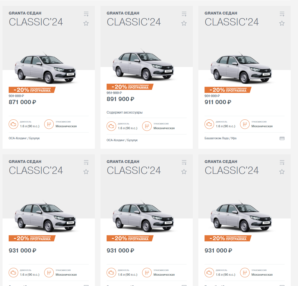This screenshot has height=286, width=298.
Task: Click the 'Содержит аксессуары' note
Action: point(125,112)
